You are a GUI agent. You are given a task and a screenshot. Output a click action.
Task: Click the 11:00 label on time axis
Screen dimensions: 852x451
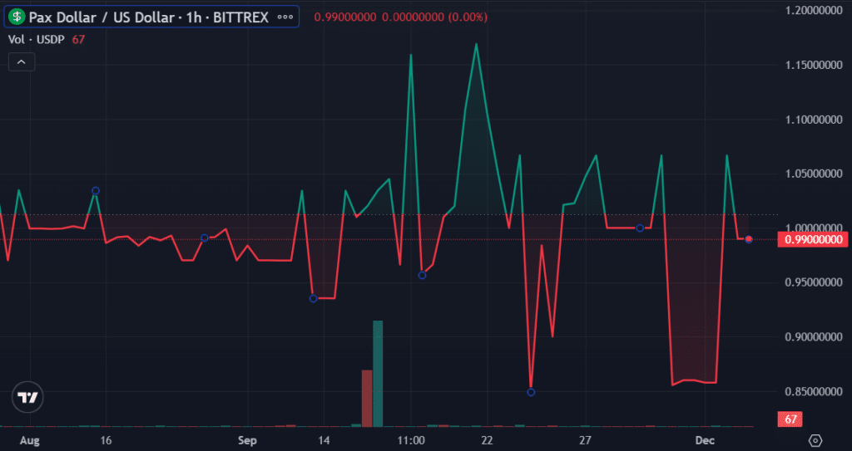coord(411,439)
